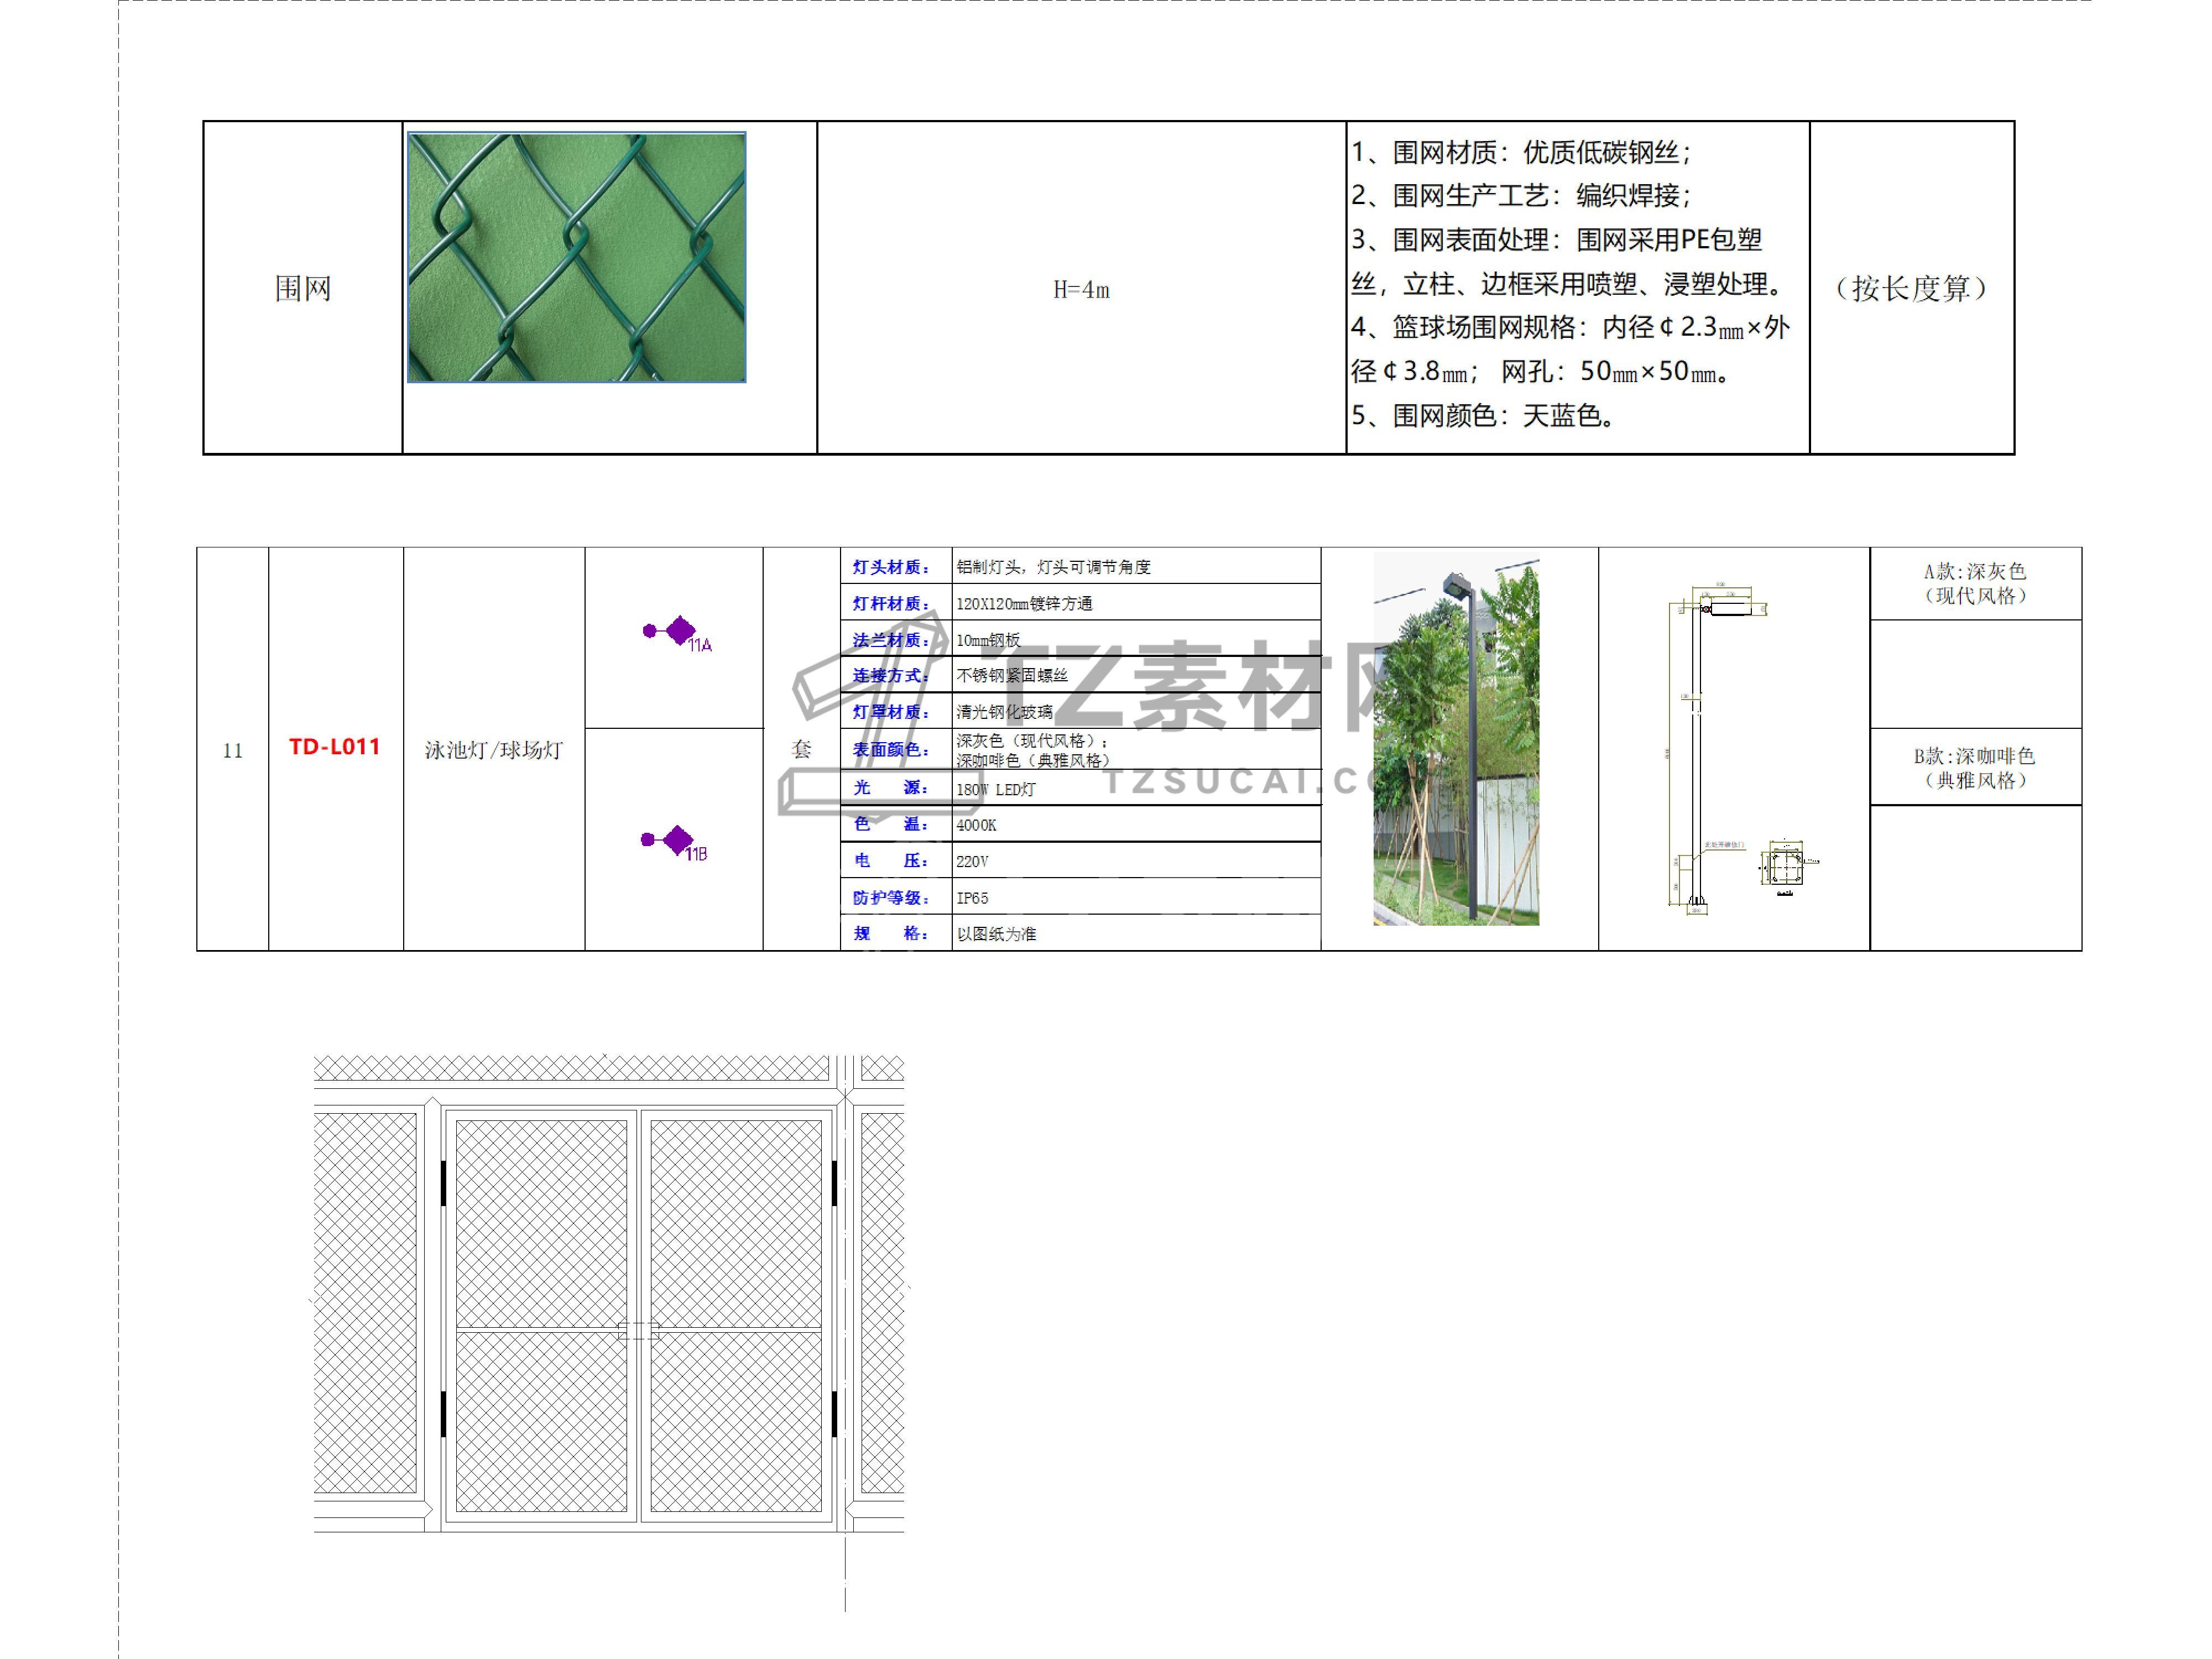
Task: Click the 围网 name cell
Action: point(303,289)
